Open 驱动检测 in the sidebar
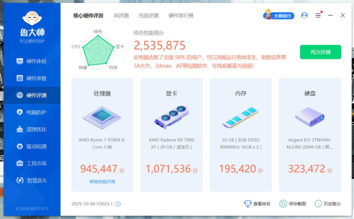Viewport: 354px width, 219px height. [x=32, y=146]
